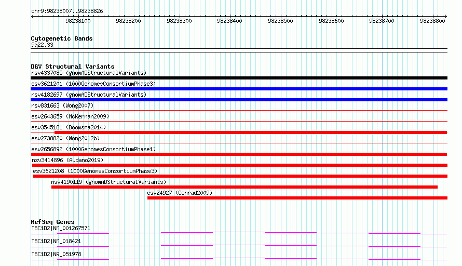The image size is (462, 266).
Task: Click the chr9:98238007..98238826 coordinate label
Action: 67,11
